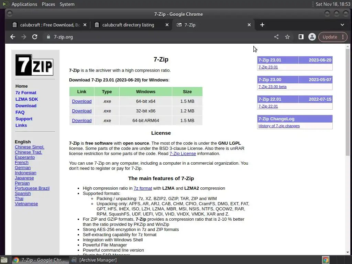Viewport: 352px width, 264px height.
Task: Bookmark this page with the star icon
Action: pos(287,37)
